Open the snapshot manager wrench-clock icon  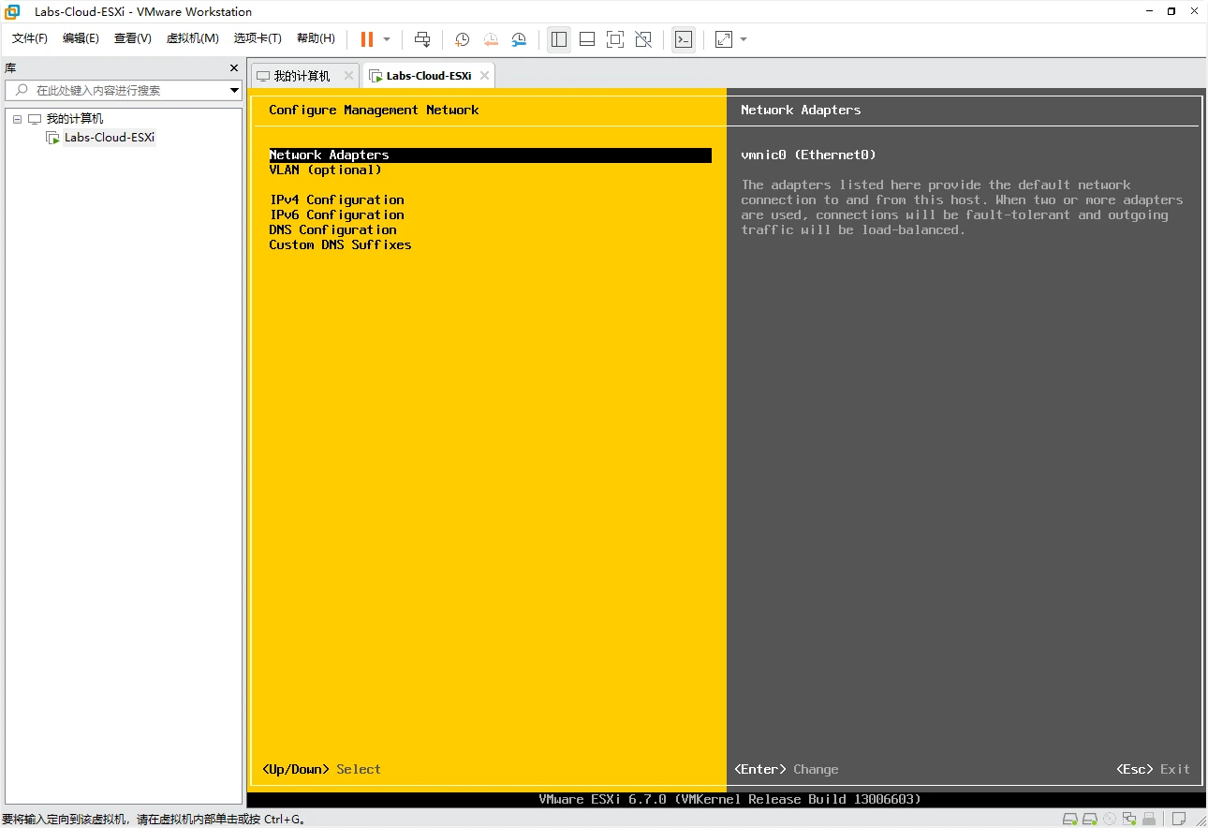(519, 39)
